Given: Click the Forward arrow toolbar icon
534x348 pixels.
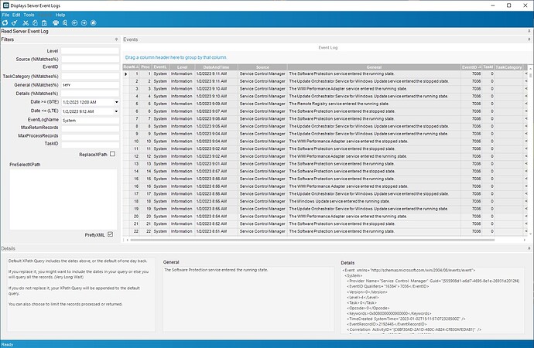Looking at the screenshot, I should pos(84,22).
